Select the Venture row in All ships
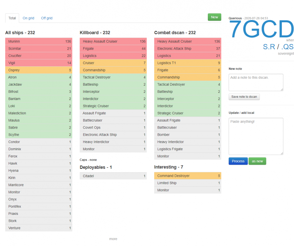 click(x=39, y=228)
